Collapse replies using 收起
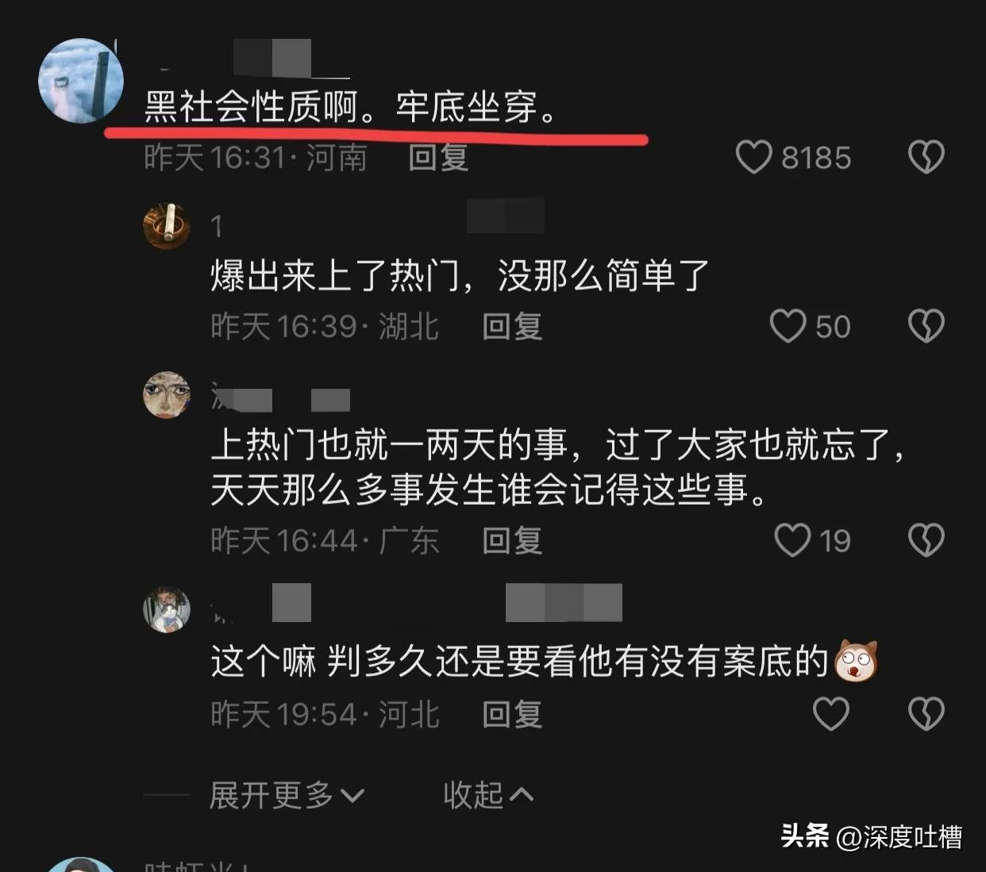This screenshot has height=872, width=986. click(487, 795)
